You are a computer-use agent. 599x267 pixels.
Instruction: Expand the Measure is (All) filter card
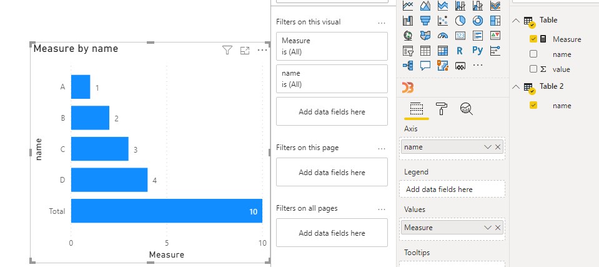coord(332,46)
